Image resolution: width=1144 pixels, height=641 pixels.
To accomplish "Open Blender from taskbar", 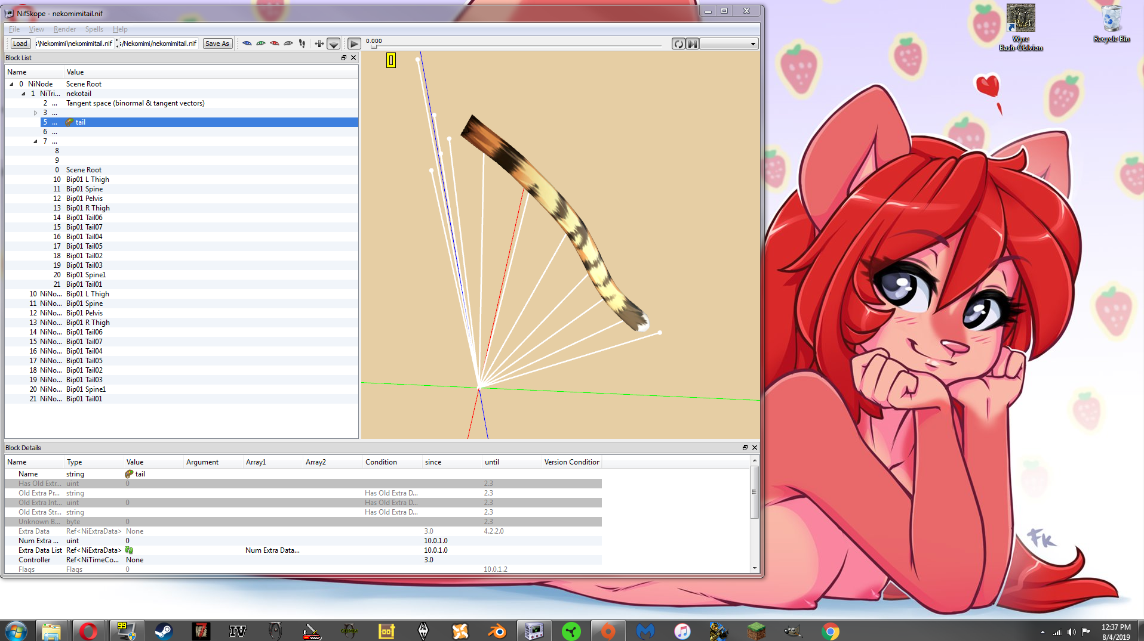I will pos(497,631).
